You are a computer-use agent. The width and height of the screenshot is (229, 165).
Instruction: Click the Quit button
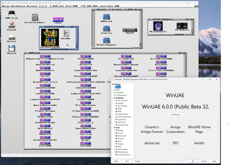pyautogui.click(x=127, y=161)
